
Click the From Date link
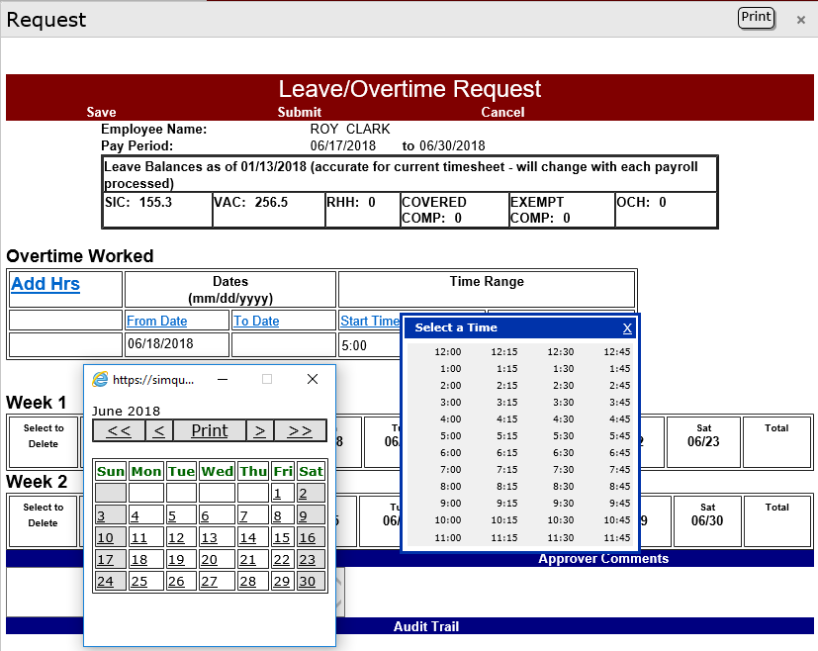click(157, 321)
